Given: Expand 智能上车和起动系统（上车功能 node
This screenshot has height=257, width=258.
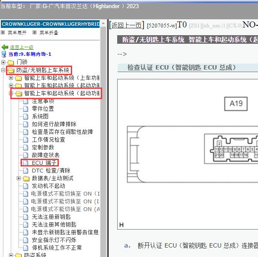Looking at the screenshot, I should [x=11, y=78].
